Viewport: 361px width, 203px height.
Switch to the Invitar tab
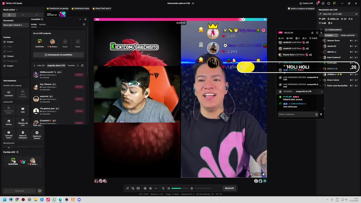coord(34,25)
